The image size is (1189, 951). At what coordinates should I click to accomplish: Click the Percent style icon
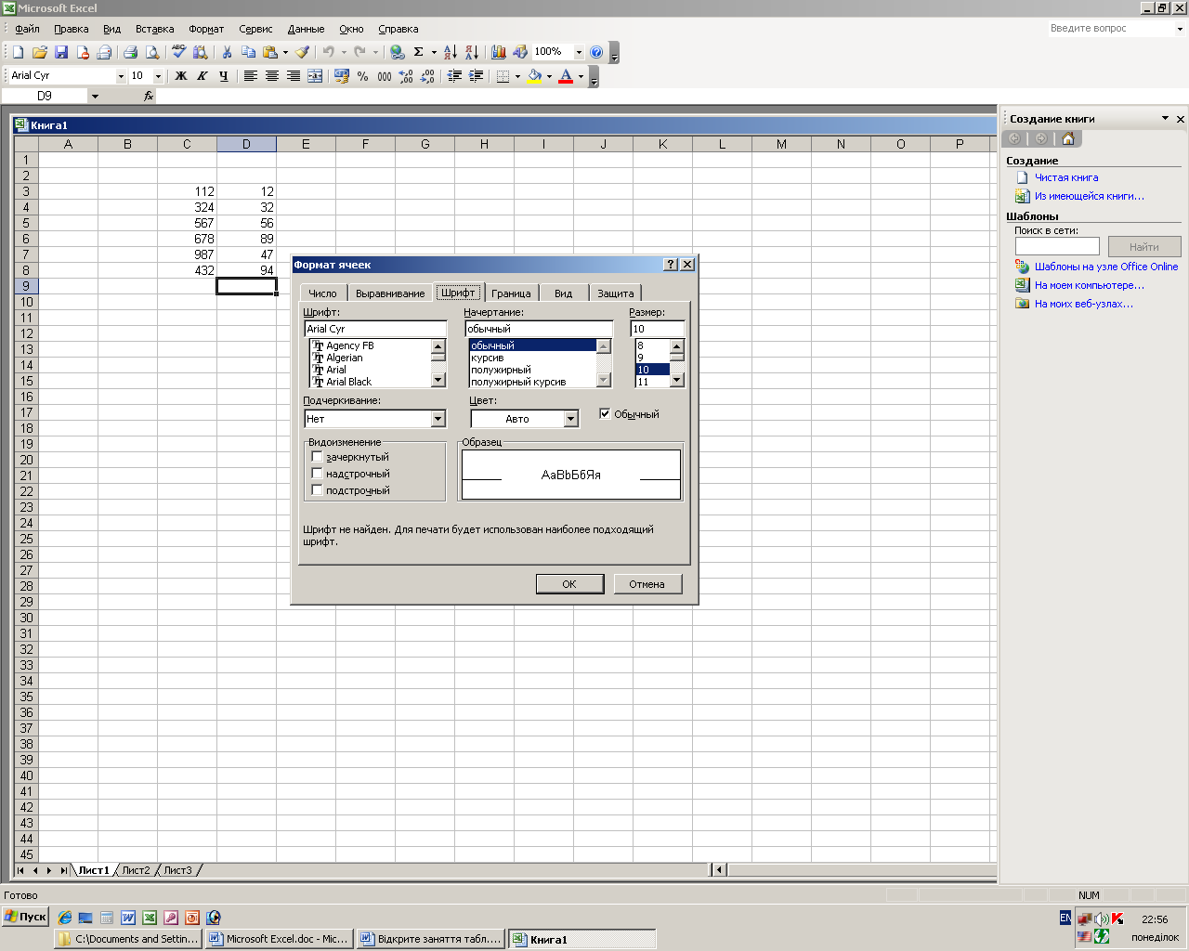[362, 76]
